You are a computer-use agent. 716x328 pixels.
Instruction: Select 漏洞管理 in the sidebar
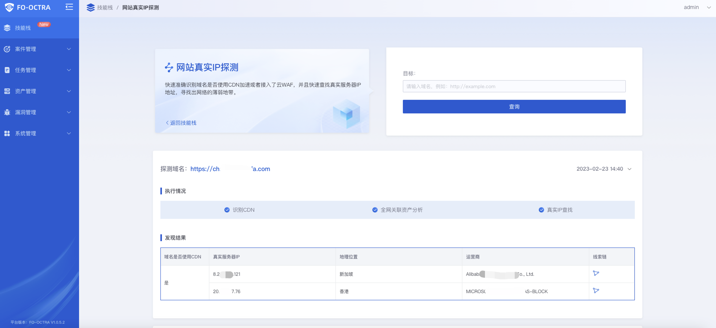pyautogui.click(x=40, y=112)
